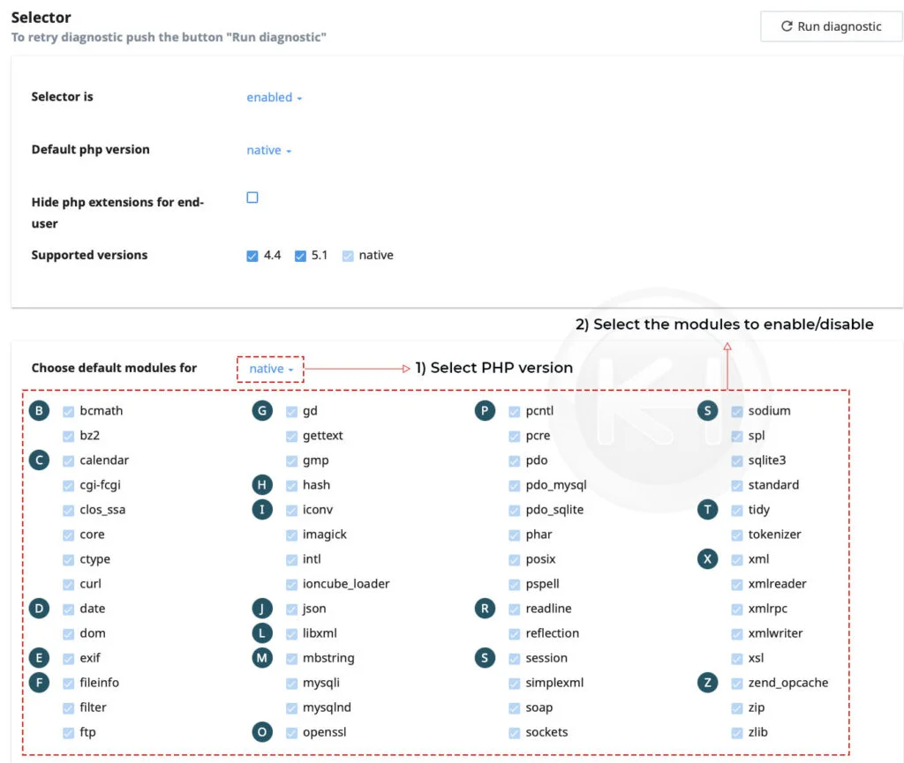Image resolution: width=904 pixels, height=763 pixels.
Task: Toggle the curl module checkbox
Action: point(69,584)
